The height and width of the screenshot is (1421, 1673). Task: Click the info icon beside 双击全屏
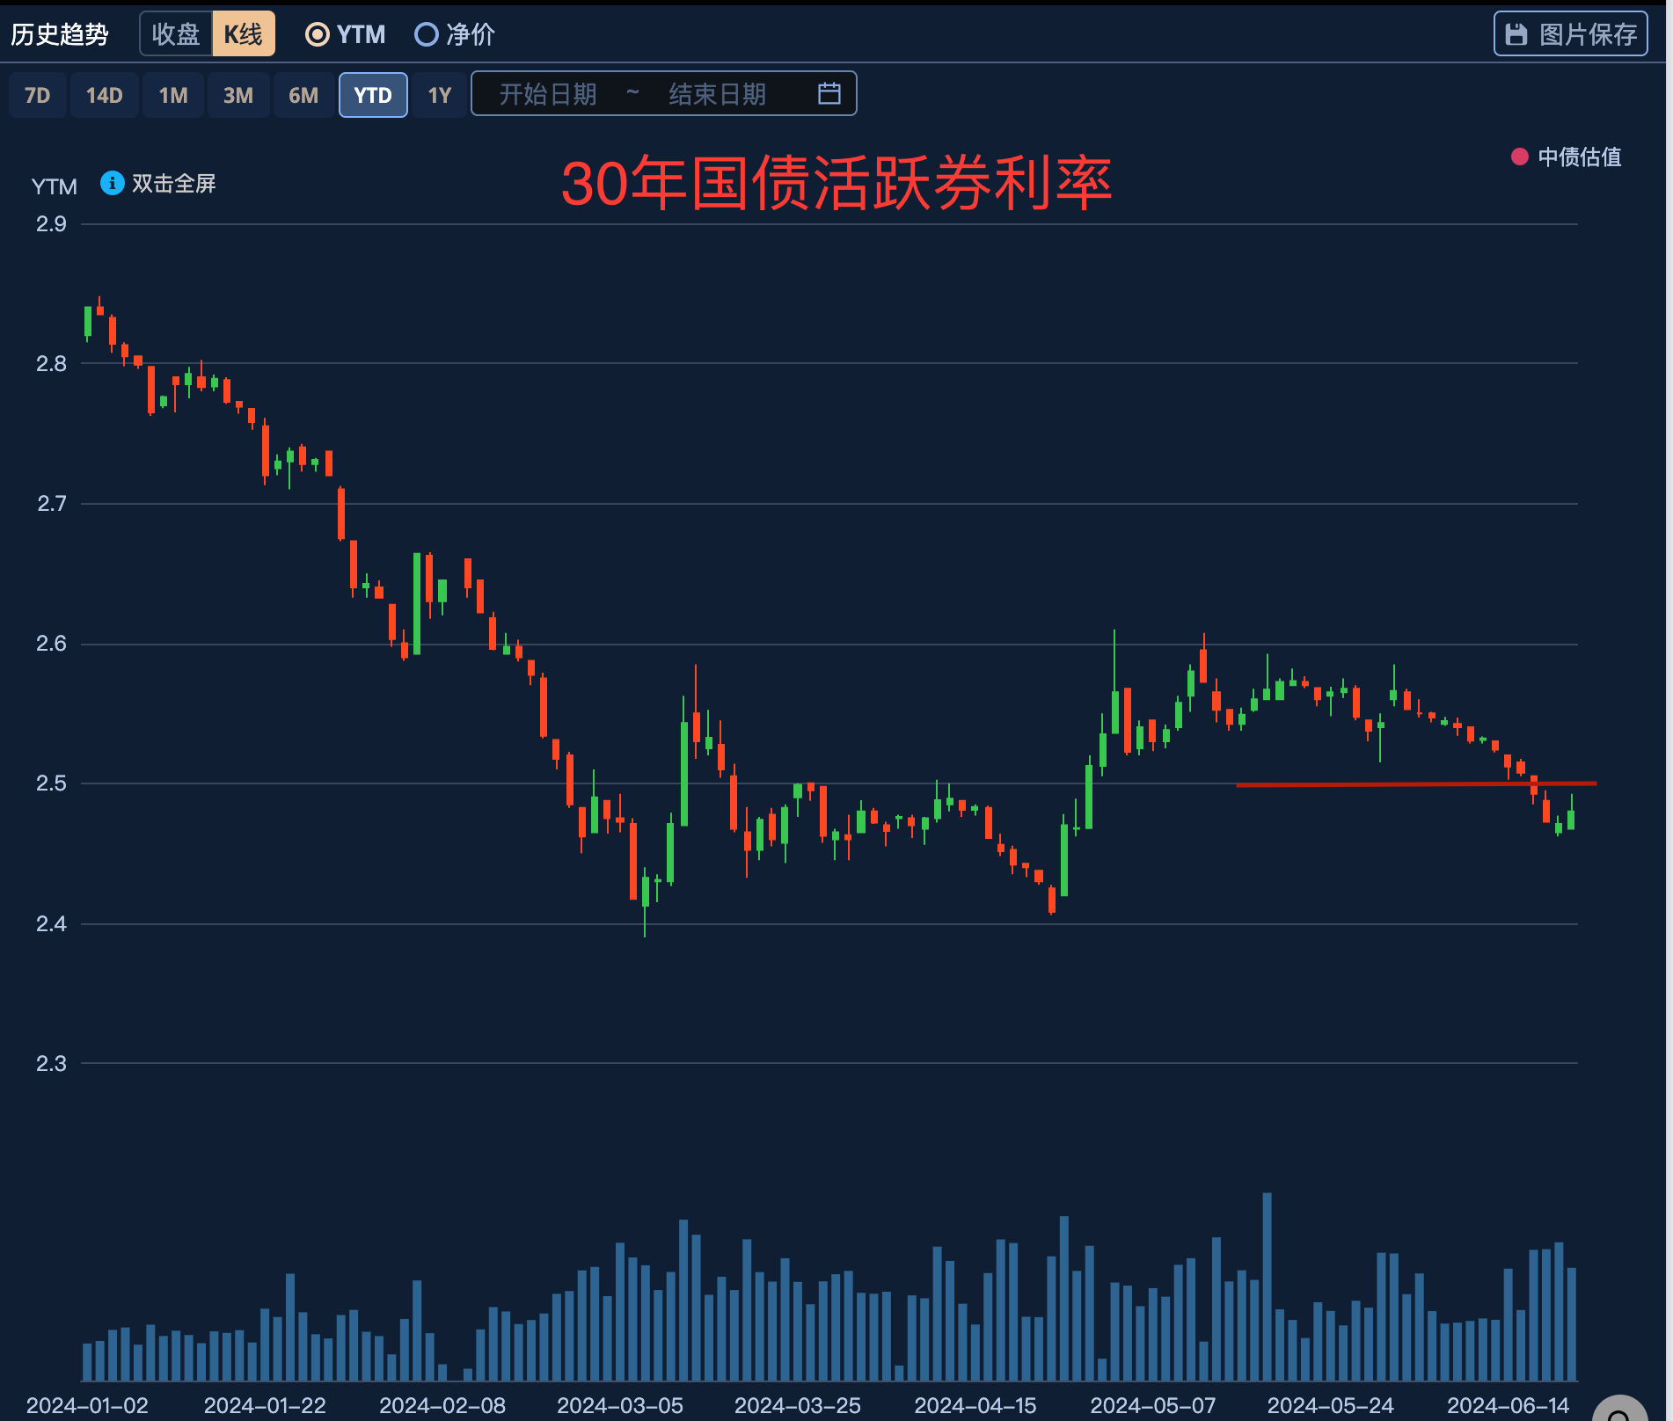coord(112,184)
